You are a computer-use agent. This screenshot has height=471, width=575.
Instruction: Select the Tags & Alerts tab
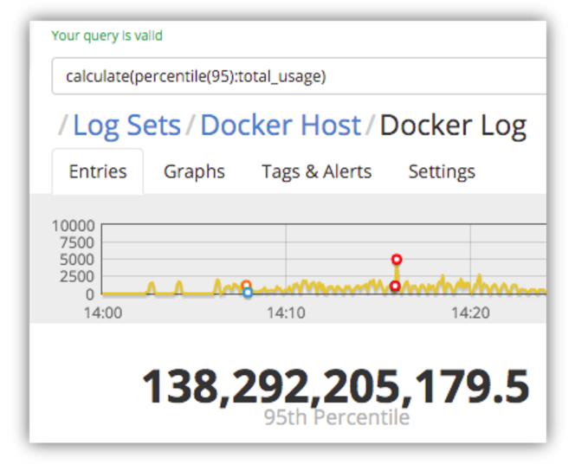click(316, 171)
